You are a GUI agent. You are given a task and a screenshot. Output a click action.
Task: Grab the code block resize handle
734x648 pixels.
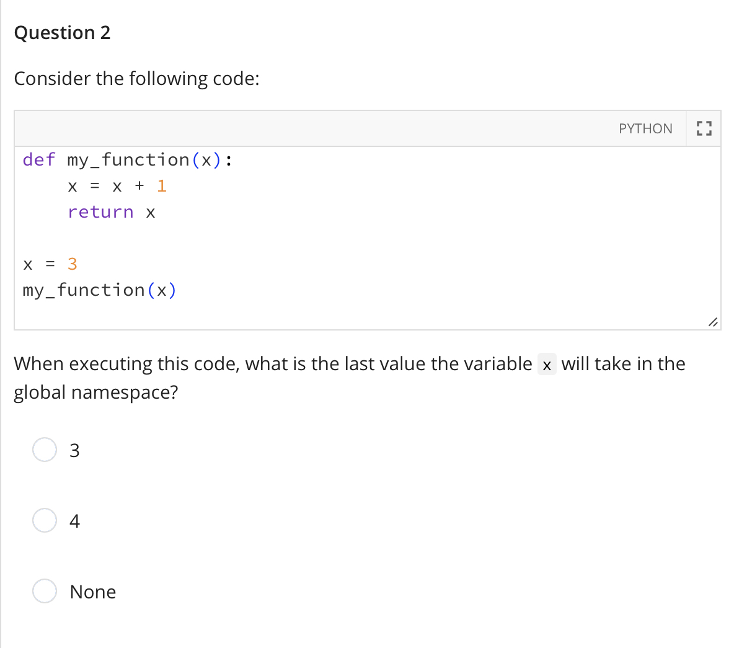tap(713, 322)
